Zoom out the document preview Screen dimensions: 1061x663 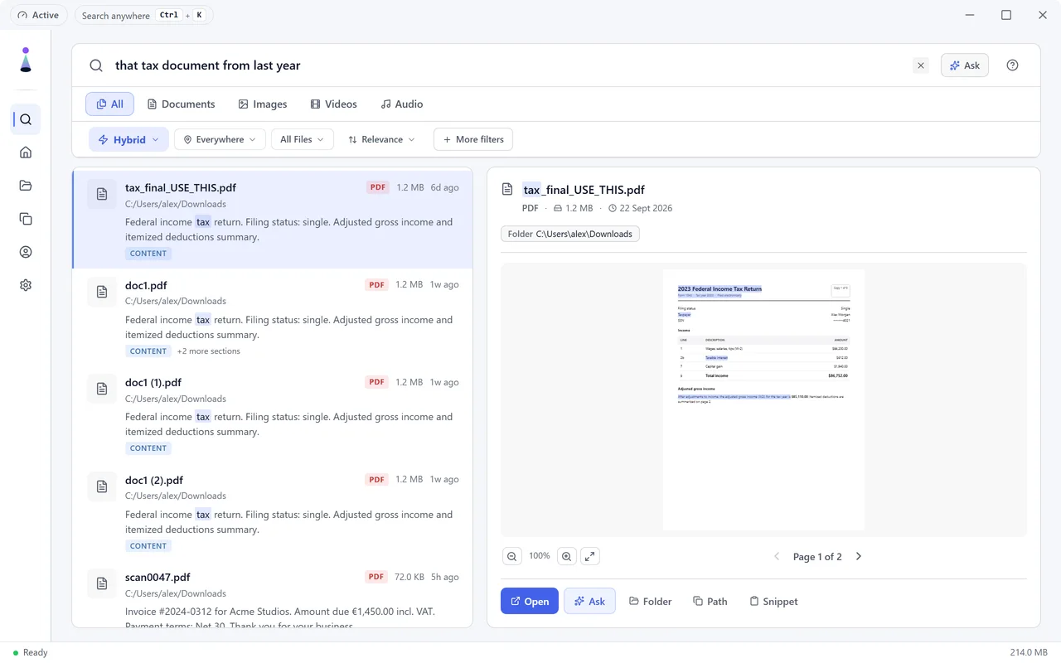click(512, 556)
